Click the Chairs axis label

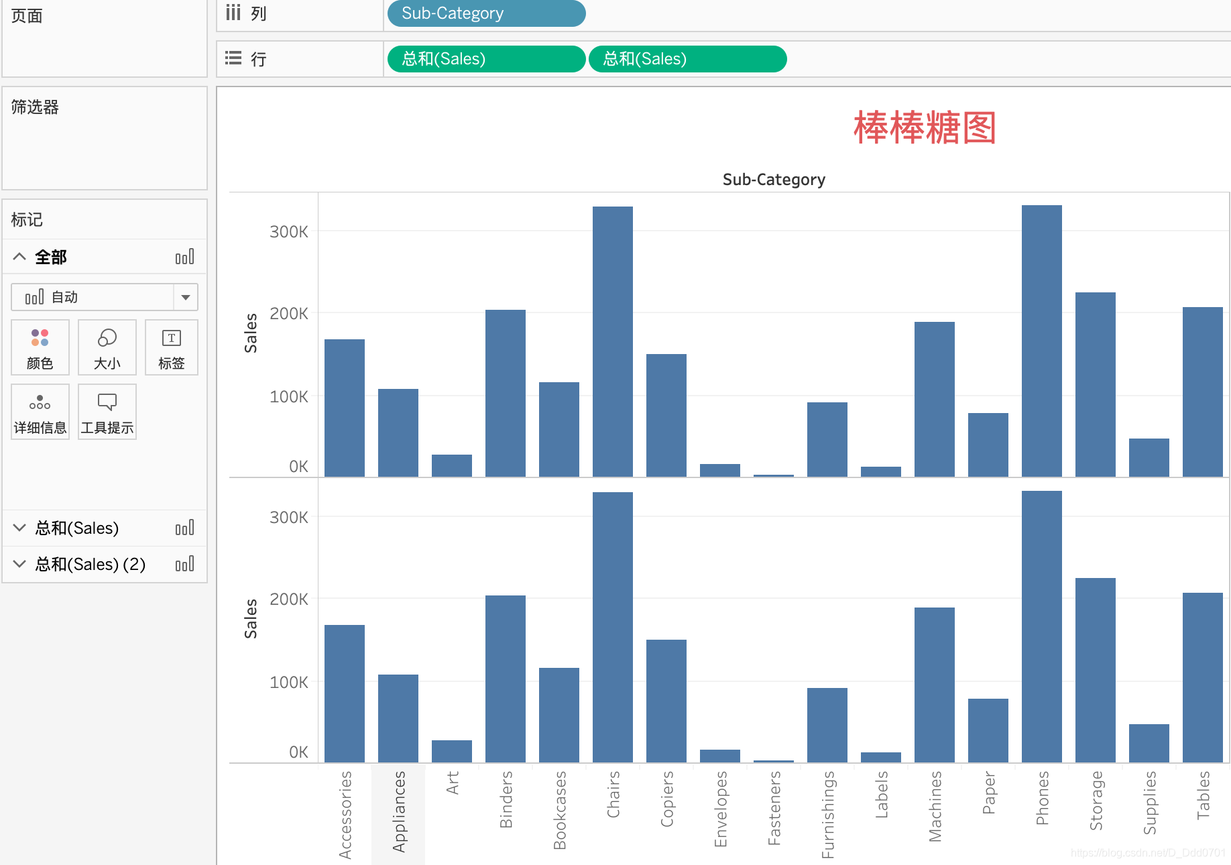613,795
